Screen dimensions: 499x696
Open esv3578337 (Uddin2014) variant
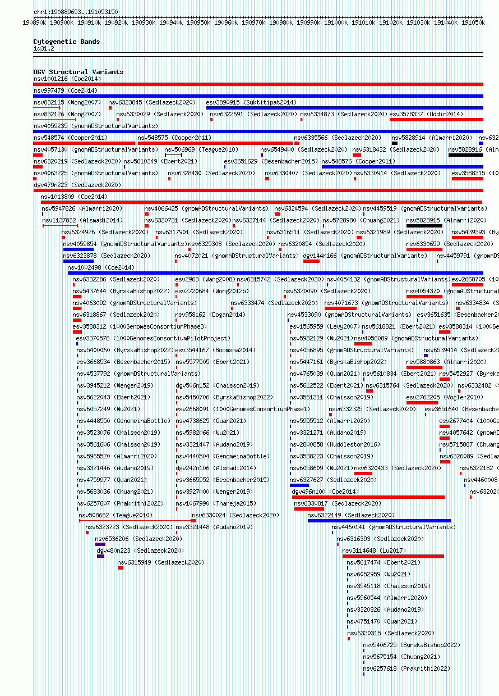click(426, 114)
